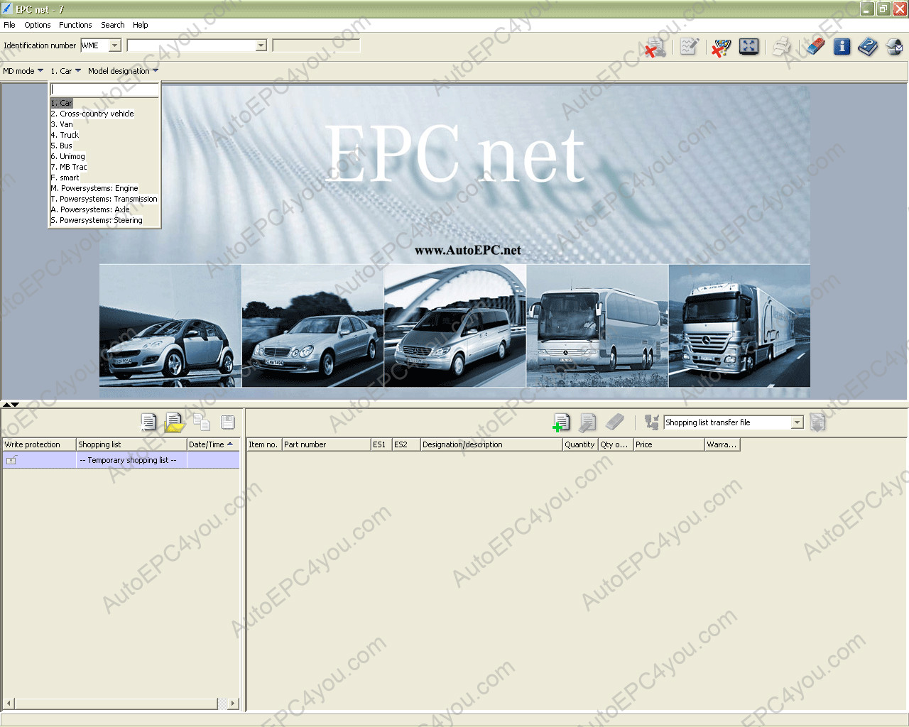This screenshot has width=909, height=727.
Task: Expand the MD mode dropdown
Action: pyautogui.click(x=23, y=71)
